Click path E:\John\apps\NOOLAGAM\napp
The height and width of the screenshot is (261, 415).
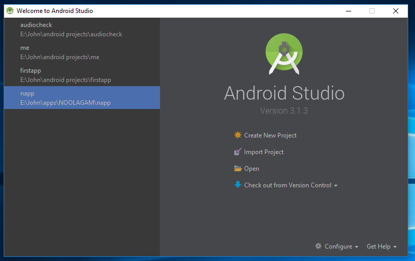[65, 103]
